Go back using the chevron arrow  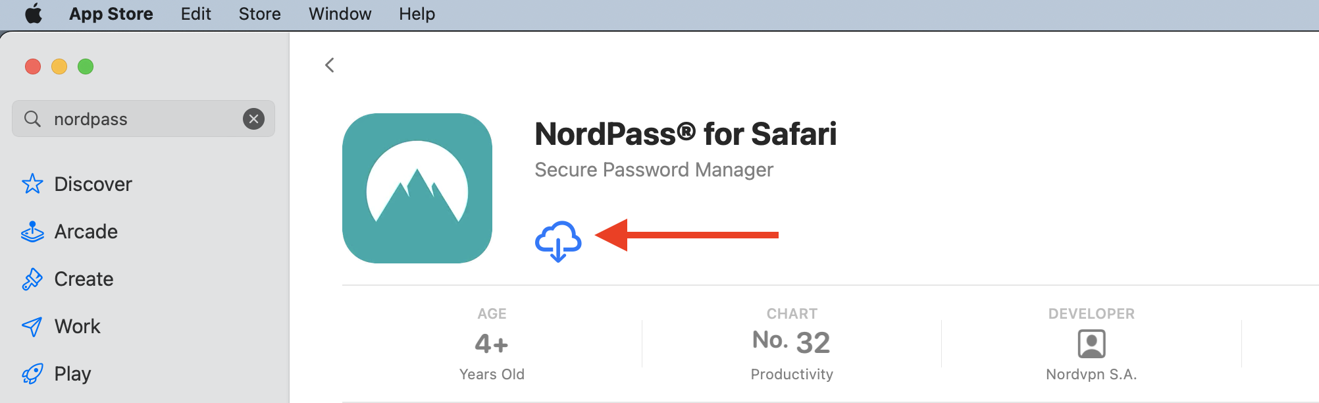tap(330, 65)
